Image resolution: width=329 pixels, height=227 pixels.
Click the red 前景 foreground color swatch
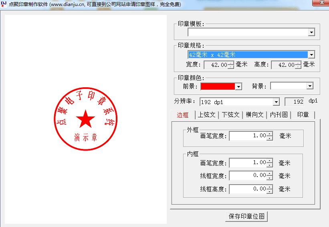click(217, 86)
